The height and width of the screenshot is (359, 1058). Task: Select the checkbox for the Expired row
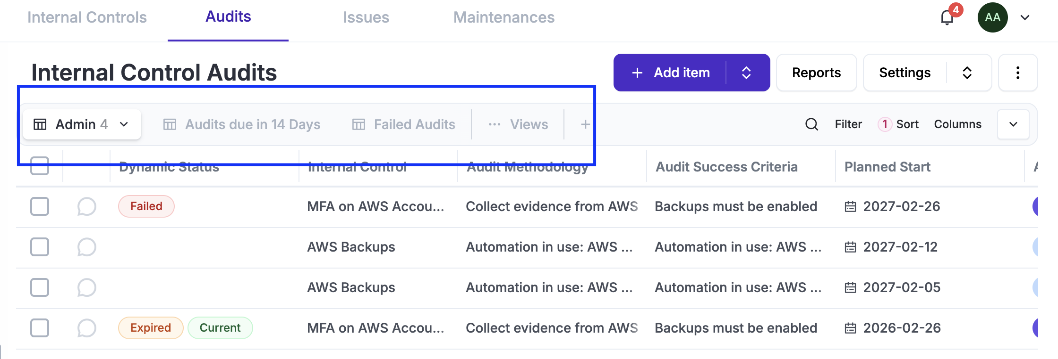click(40, 328)
